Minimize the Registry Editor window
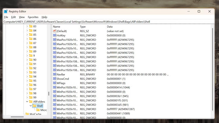Image resolution: width=219 pixels, height=123 pixels. (189, 11)
